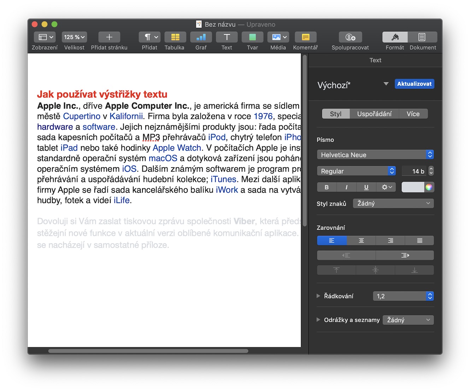
Task: Show the Dokument inspector
Action: pyautogui.click(x=422, y=37)
